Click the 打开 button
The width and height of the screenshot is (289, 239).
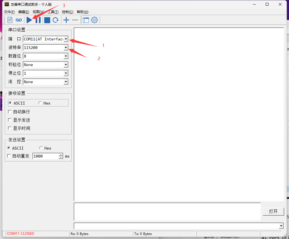coord(273,211)
